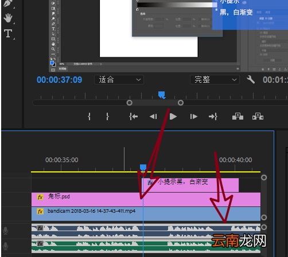Select the blue audio waveform clip
The image size is (288, 257).
(x=146, y=231)
